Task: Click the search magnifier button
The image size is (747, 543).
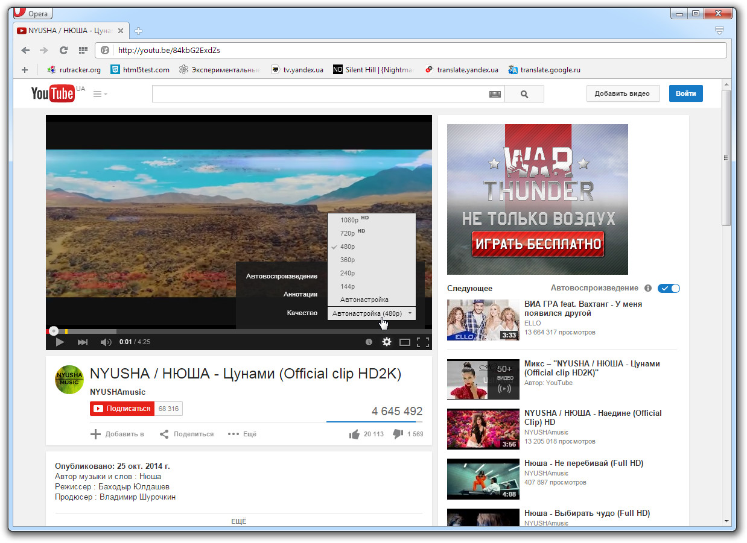Action: [524, 94]
